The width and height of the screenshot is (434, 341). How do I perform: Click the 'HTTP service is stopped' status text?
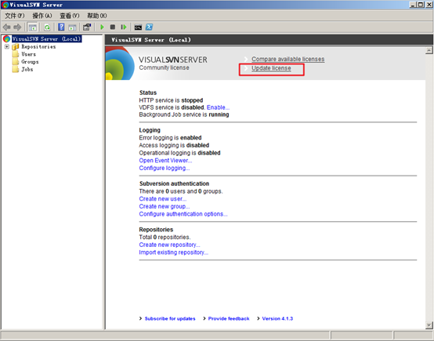click(171, 100)
